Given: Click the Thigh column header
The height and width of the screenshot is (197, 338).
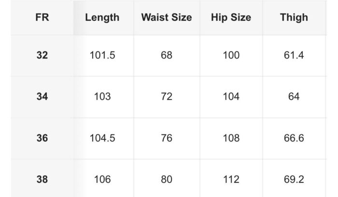Looking at the screenshot, I should 294,17.
